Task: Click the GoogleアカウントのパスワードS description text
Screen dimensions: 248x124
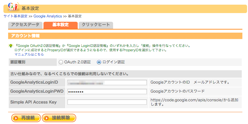Action: (177, 91)
